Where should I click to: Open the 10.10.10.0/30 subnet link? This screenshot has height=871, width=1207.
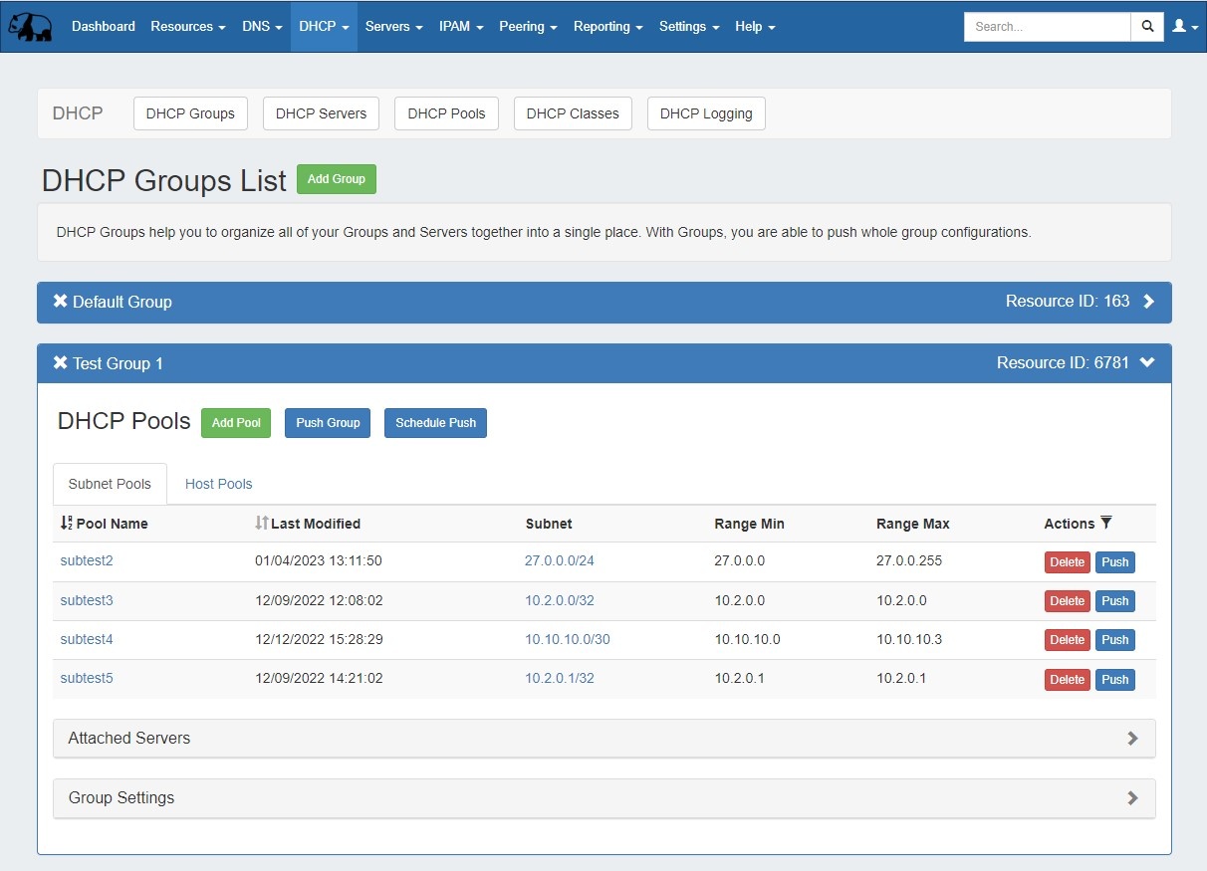coord(568,639)
